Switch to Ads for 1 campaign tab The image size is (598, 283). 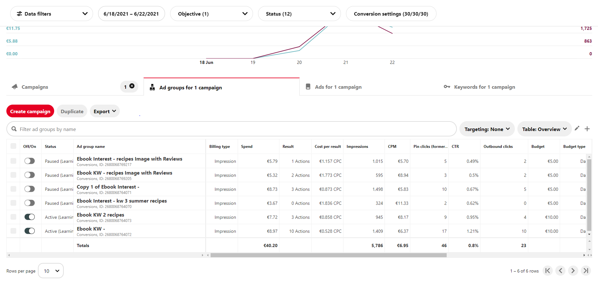tap(338, 87)
